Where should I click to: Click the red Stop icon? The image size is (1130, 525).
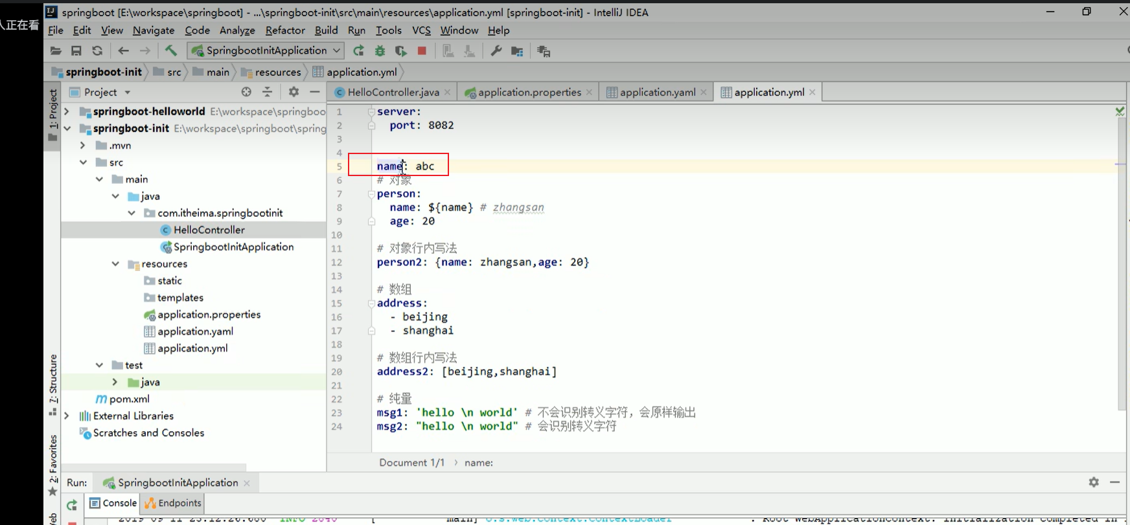pos(422,50)
